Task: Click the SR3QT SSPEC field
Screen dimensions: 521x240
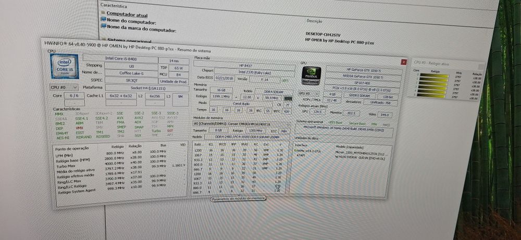Action: tap(131, 80)
